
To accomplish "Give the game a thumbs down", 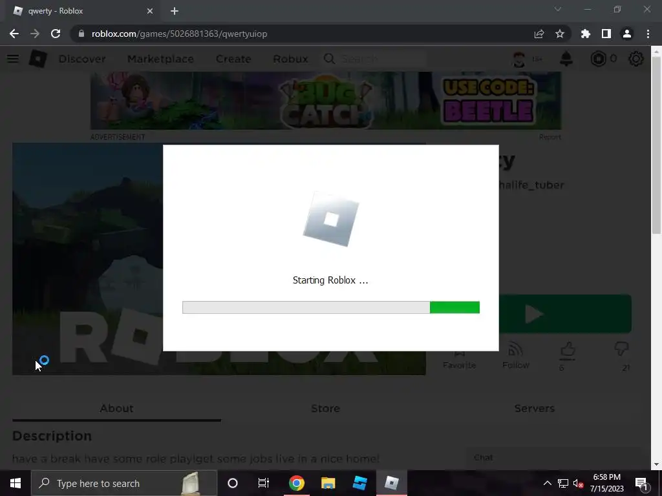I will point(621,349).
